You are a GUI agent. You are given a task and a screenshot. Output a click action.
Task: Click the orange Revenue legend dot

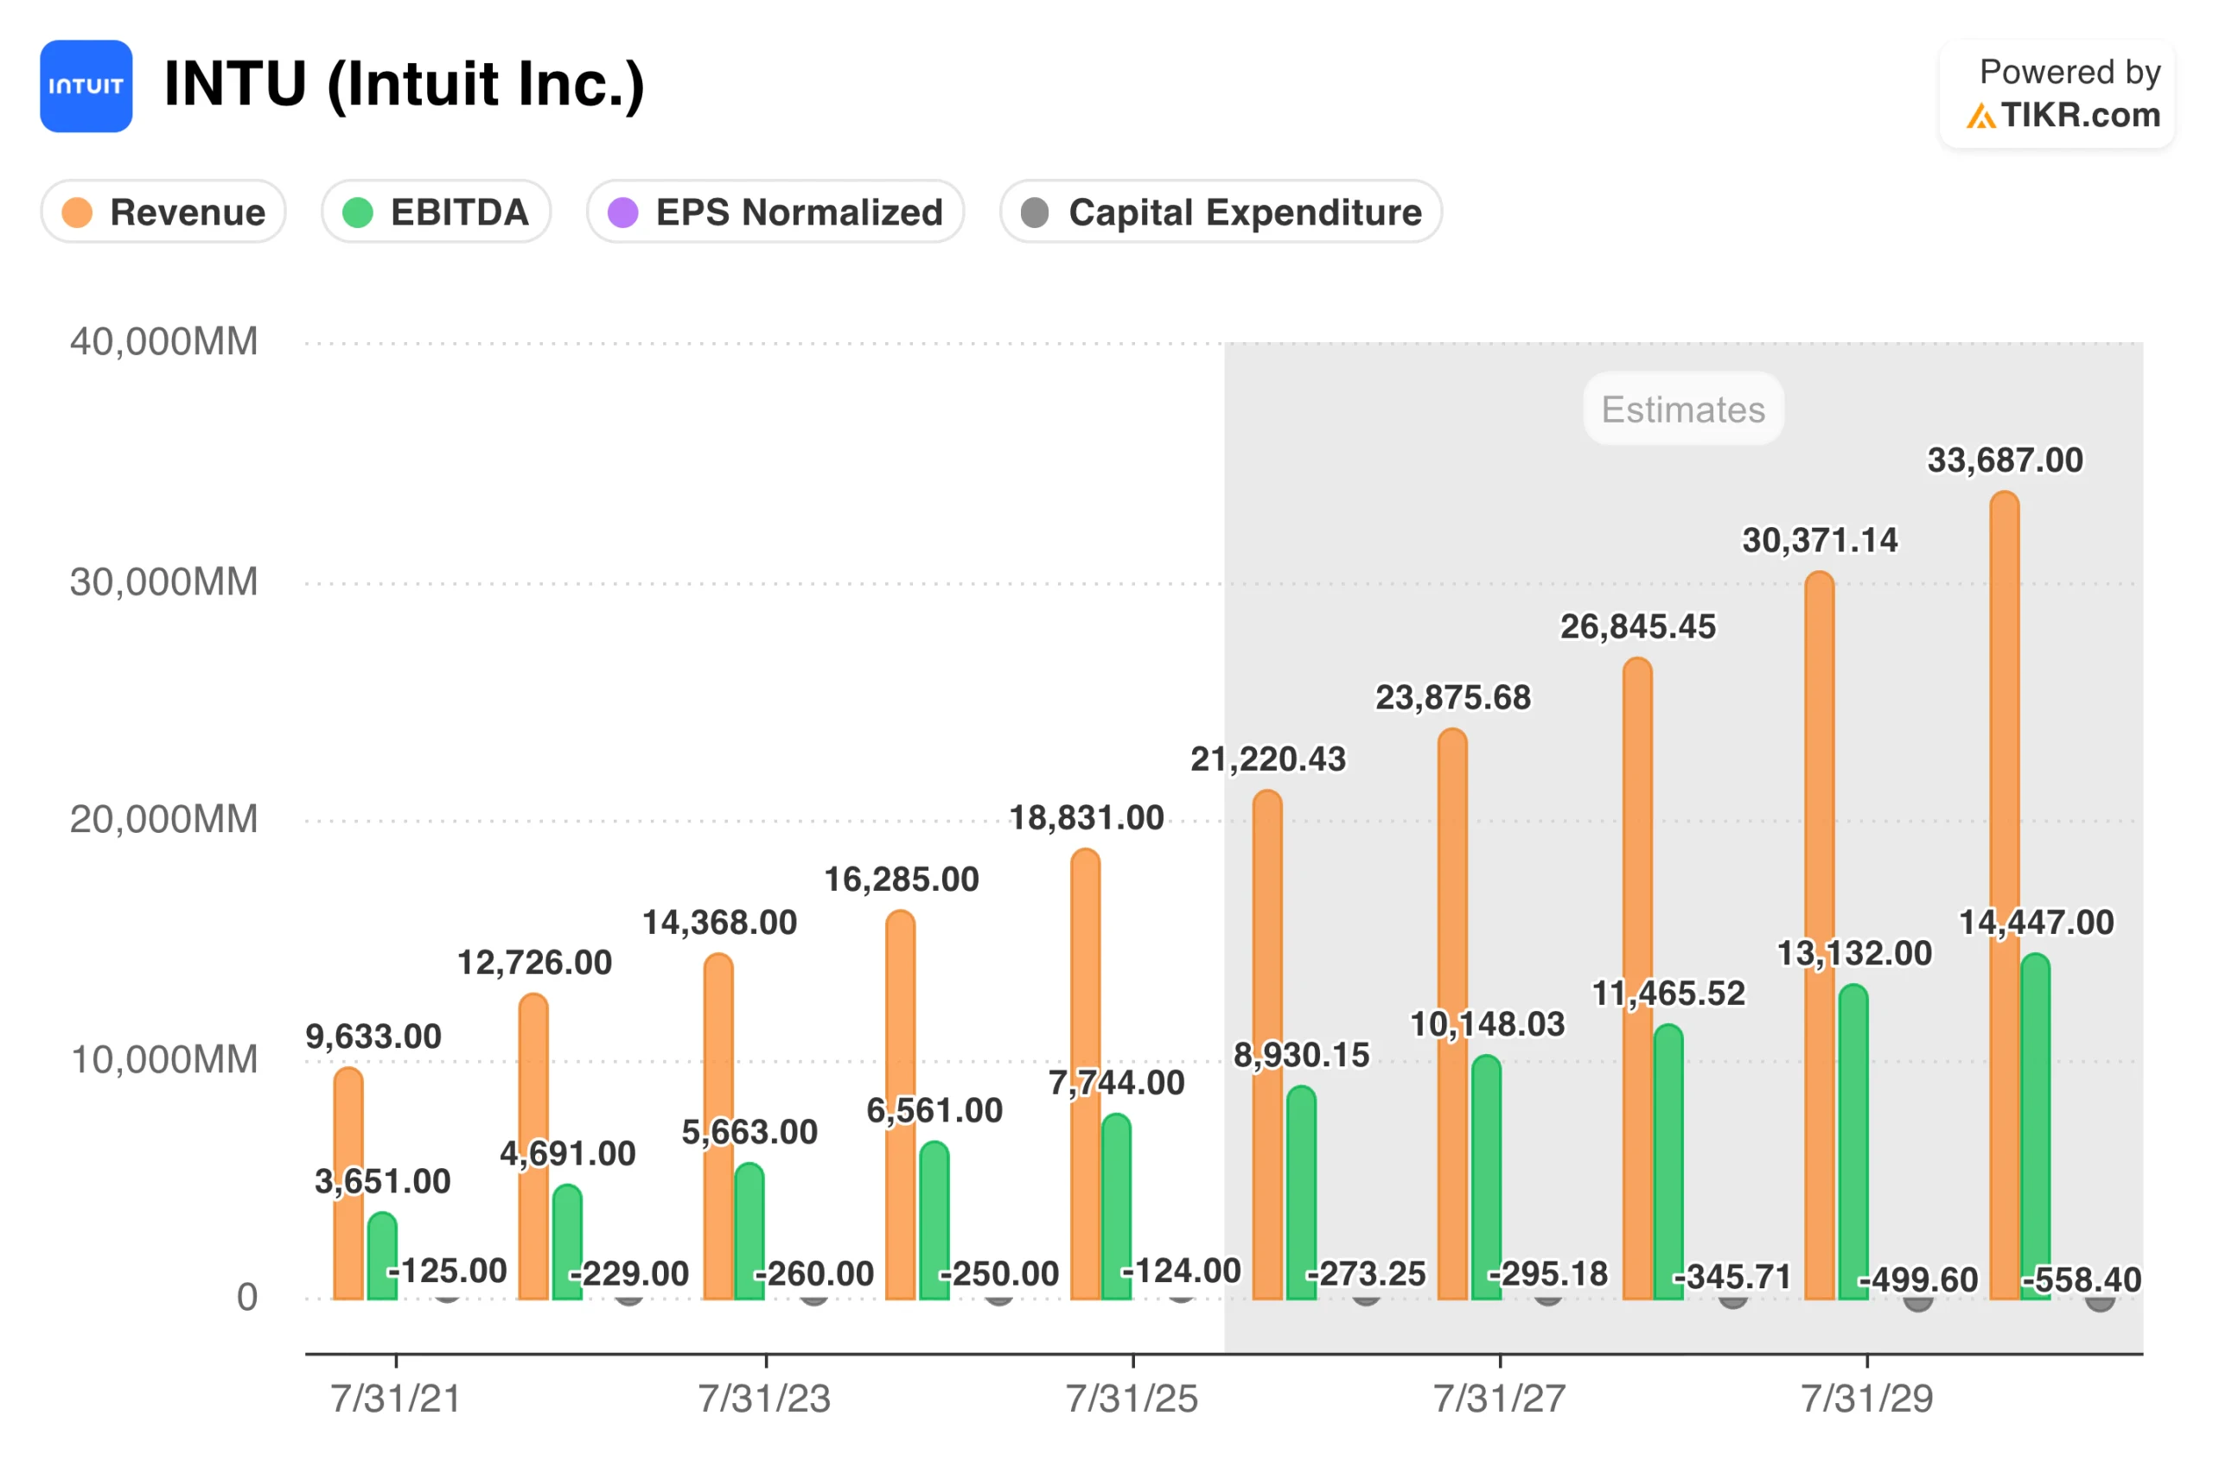tap(79, 213)
